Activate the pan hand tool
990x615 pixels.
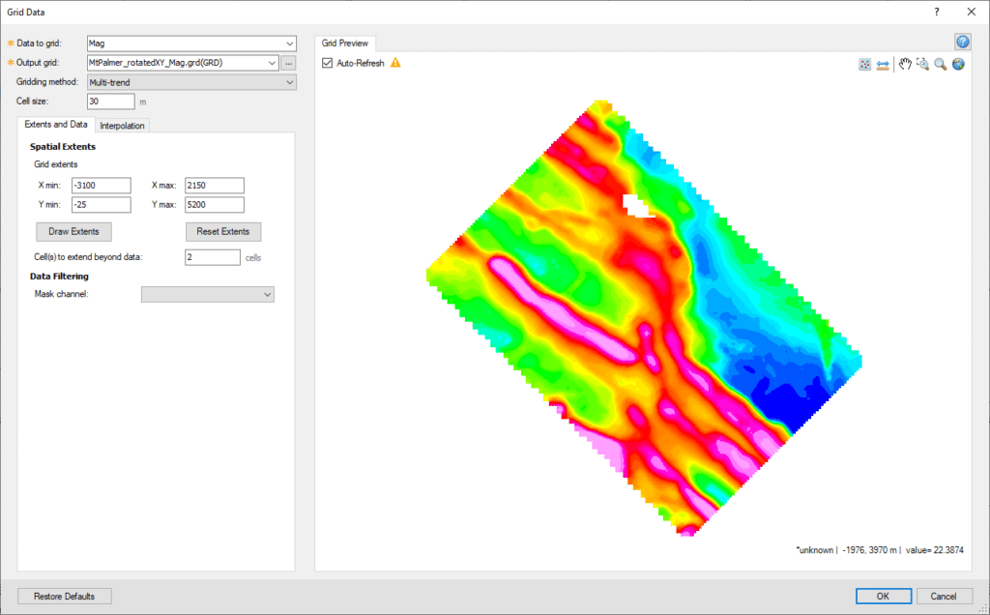(x=905, y=64)
